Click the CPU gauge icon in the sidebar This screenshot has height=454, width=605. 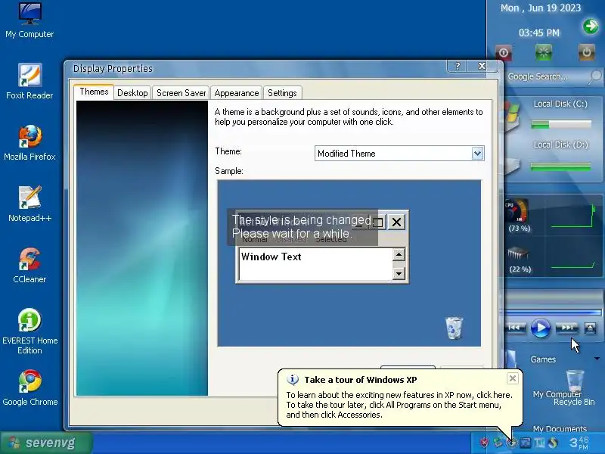tap(517, 210)
